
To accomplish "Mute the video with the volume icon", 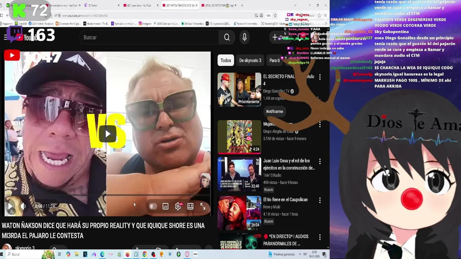I will pos(23,206).
